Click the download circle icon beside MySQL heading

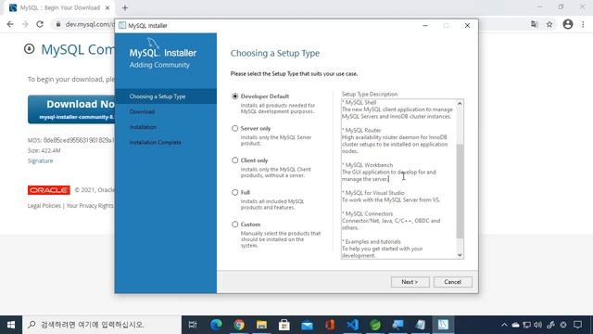click(x=29, y=49)
